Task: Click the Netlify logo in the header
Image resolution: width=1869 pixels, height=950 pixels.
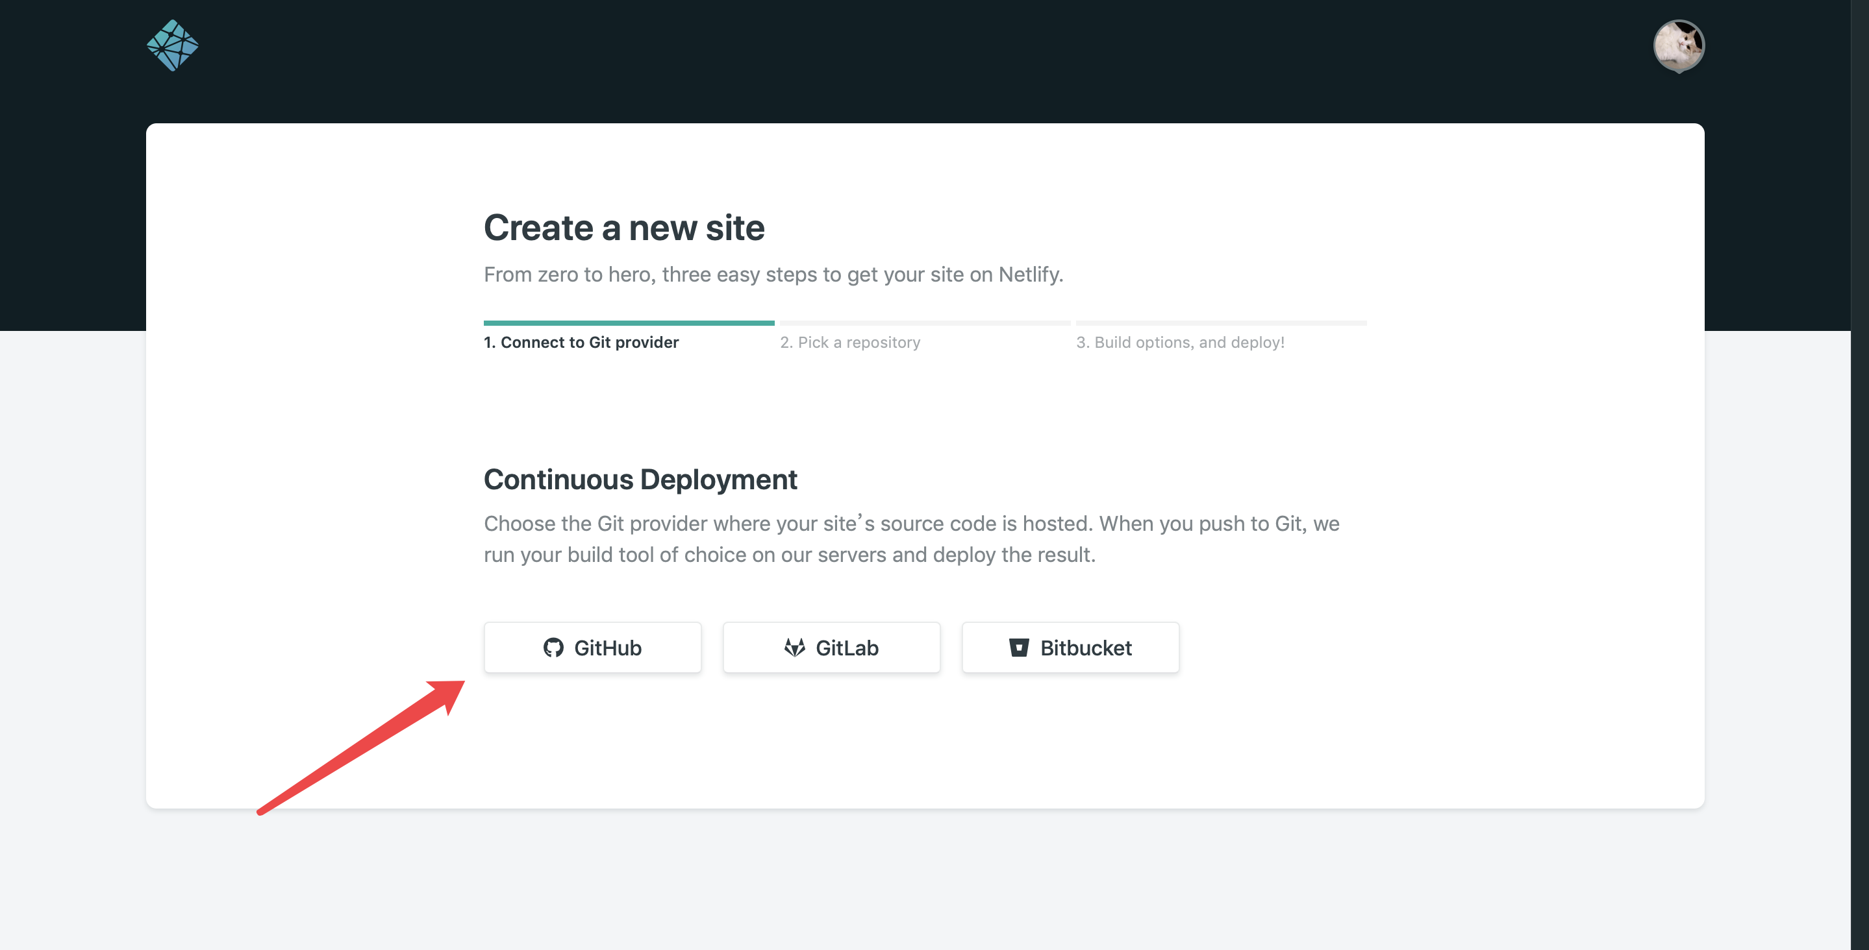Action: click(x=173, y=45)
